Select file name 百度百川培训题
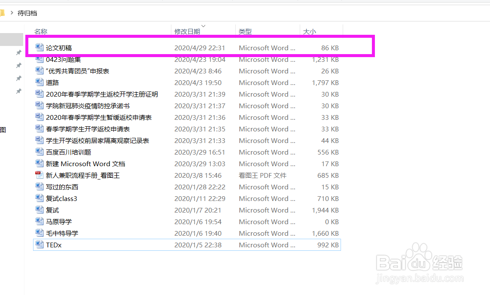 pos(68,152)
